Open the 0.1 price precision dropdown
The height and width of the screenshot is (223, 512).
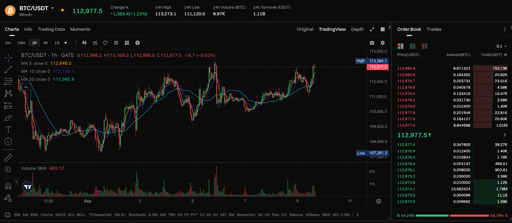[502, 46]
